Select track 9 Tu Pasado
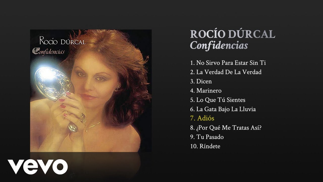 (x=207, y=137)
